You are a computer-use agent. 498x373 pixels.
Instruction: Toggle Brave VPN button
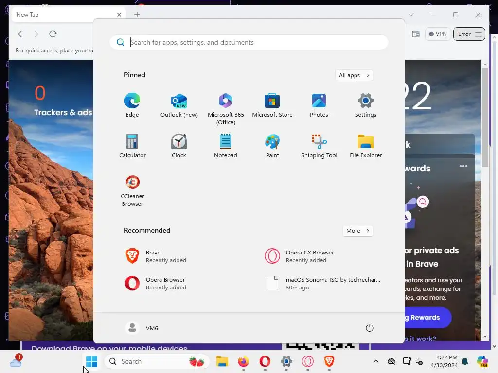(438, 34)
